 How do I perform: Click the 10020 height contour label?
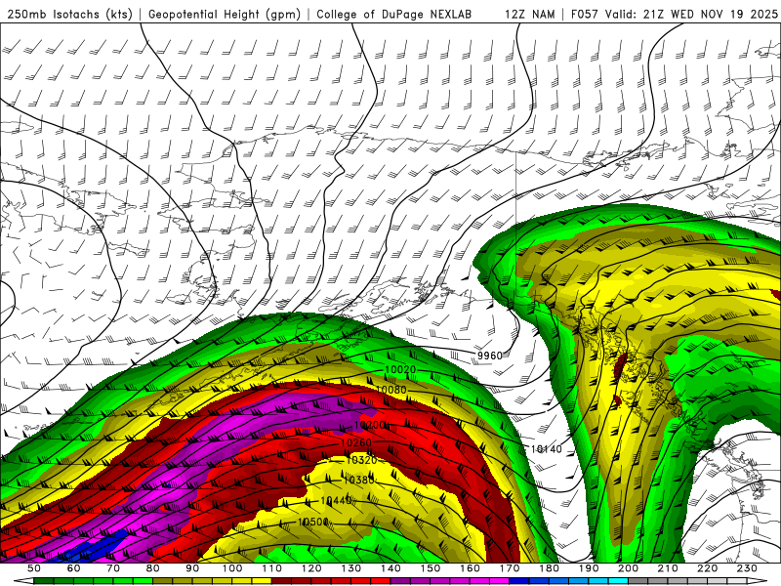(x=400, y=370)
